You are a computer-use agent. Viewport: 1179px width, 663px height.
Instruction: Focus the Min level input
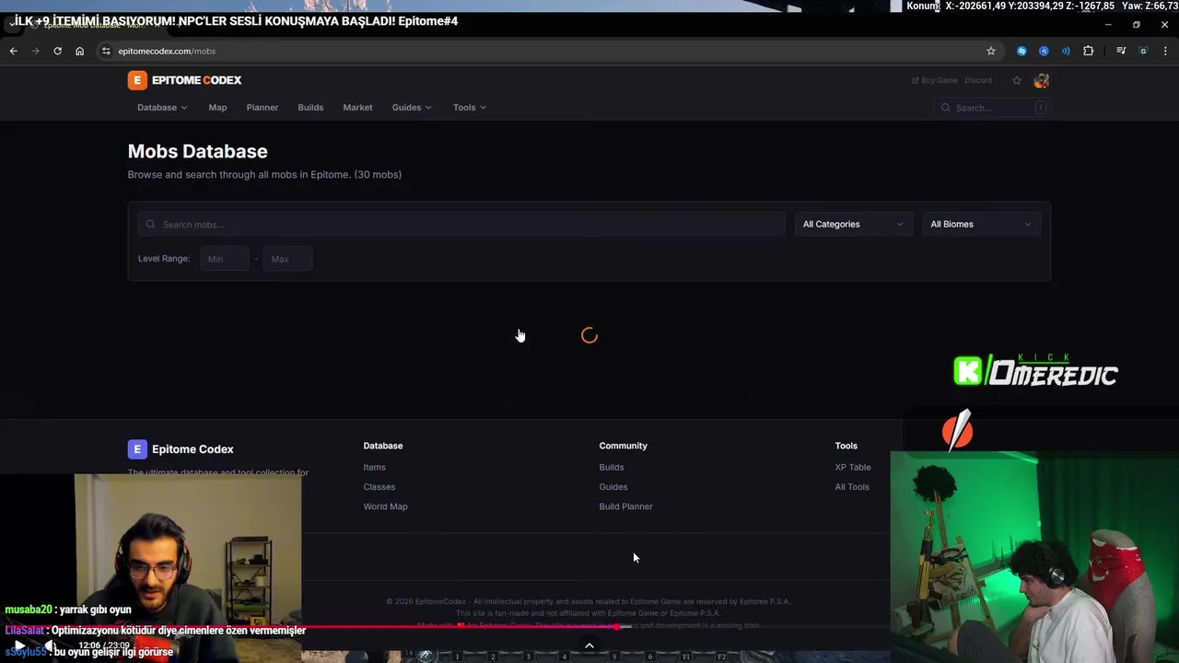click(225, 259)
